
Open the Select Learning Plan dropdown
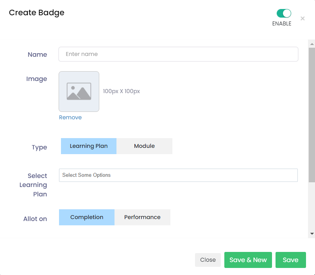(178, 175)
